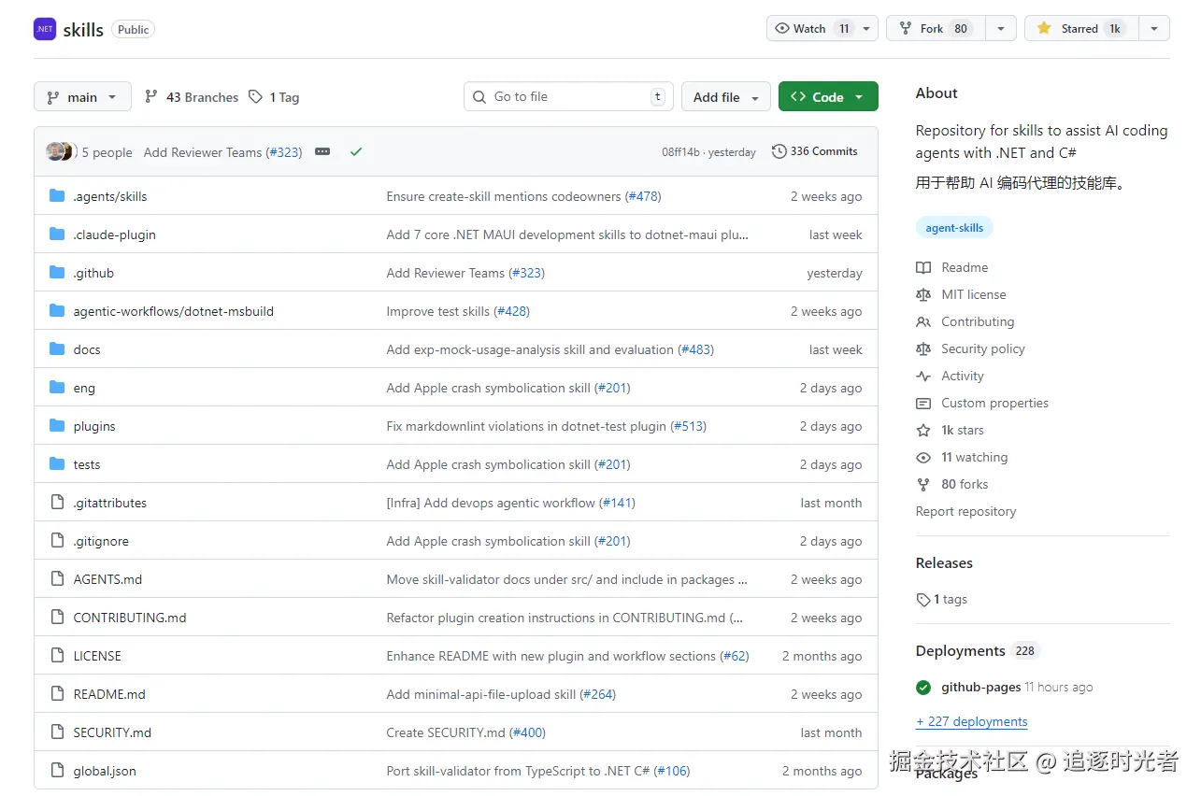This screenshot has width=1201, height=796.
Task: Open the 1 Tag link
Action: [x=274, y=97]
